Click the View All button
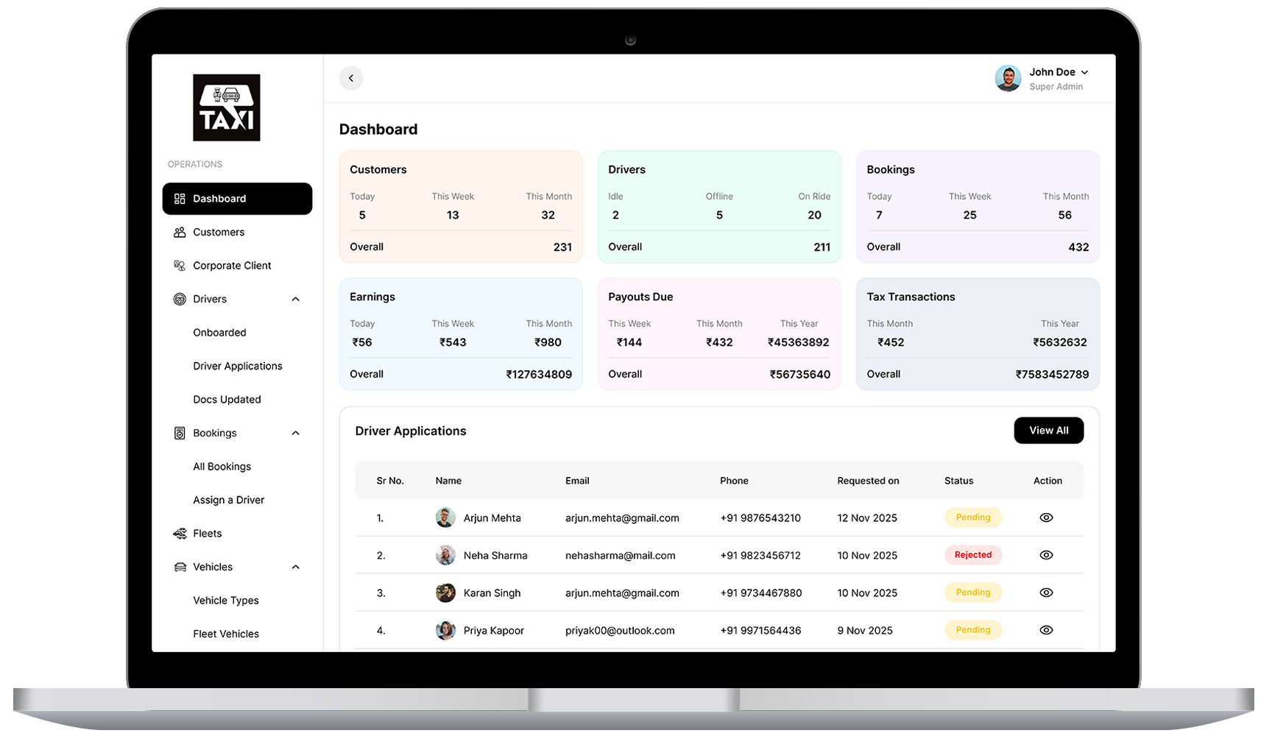The image size is (1272, 736). tap(1048, 431)
